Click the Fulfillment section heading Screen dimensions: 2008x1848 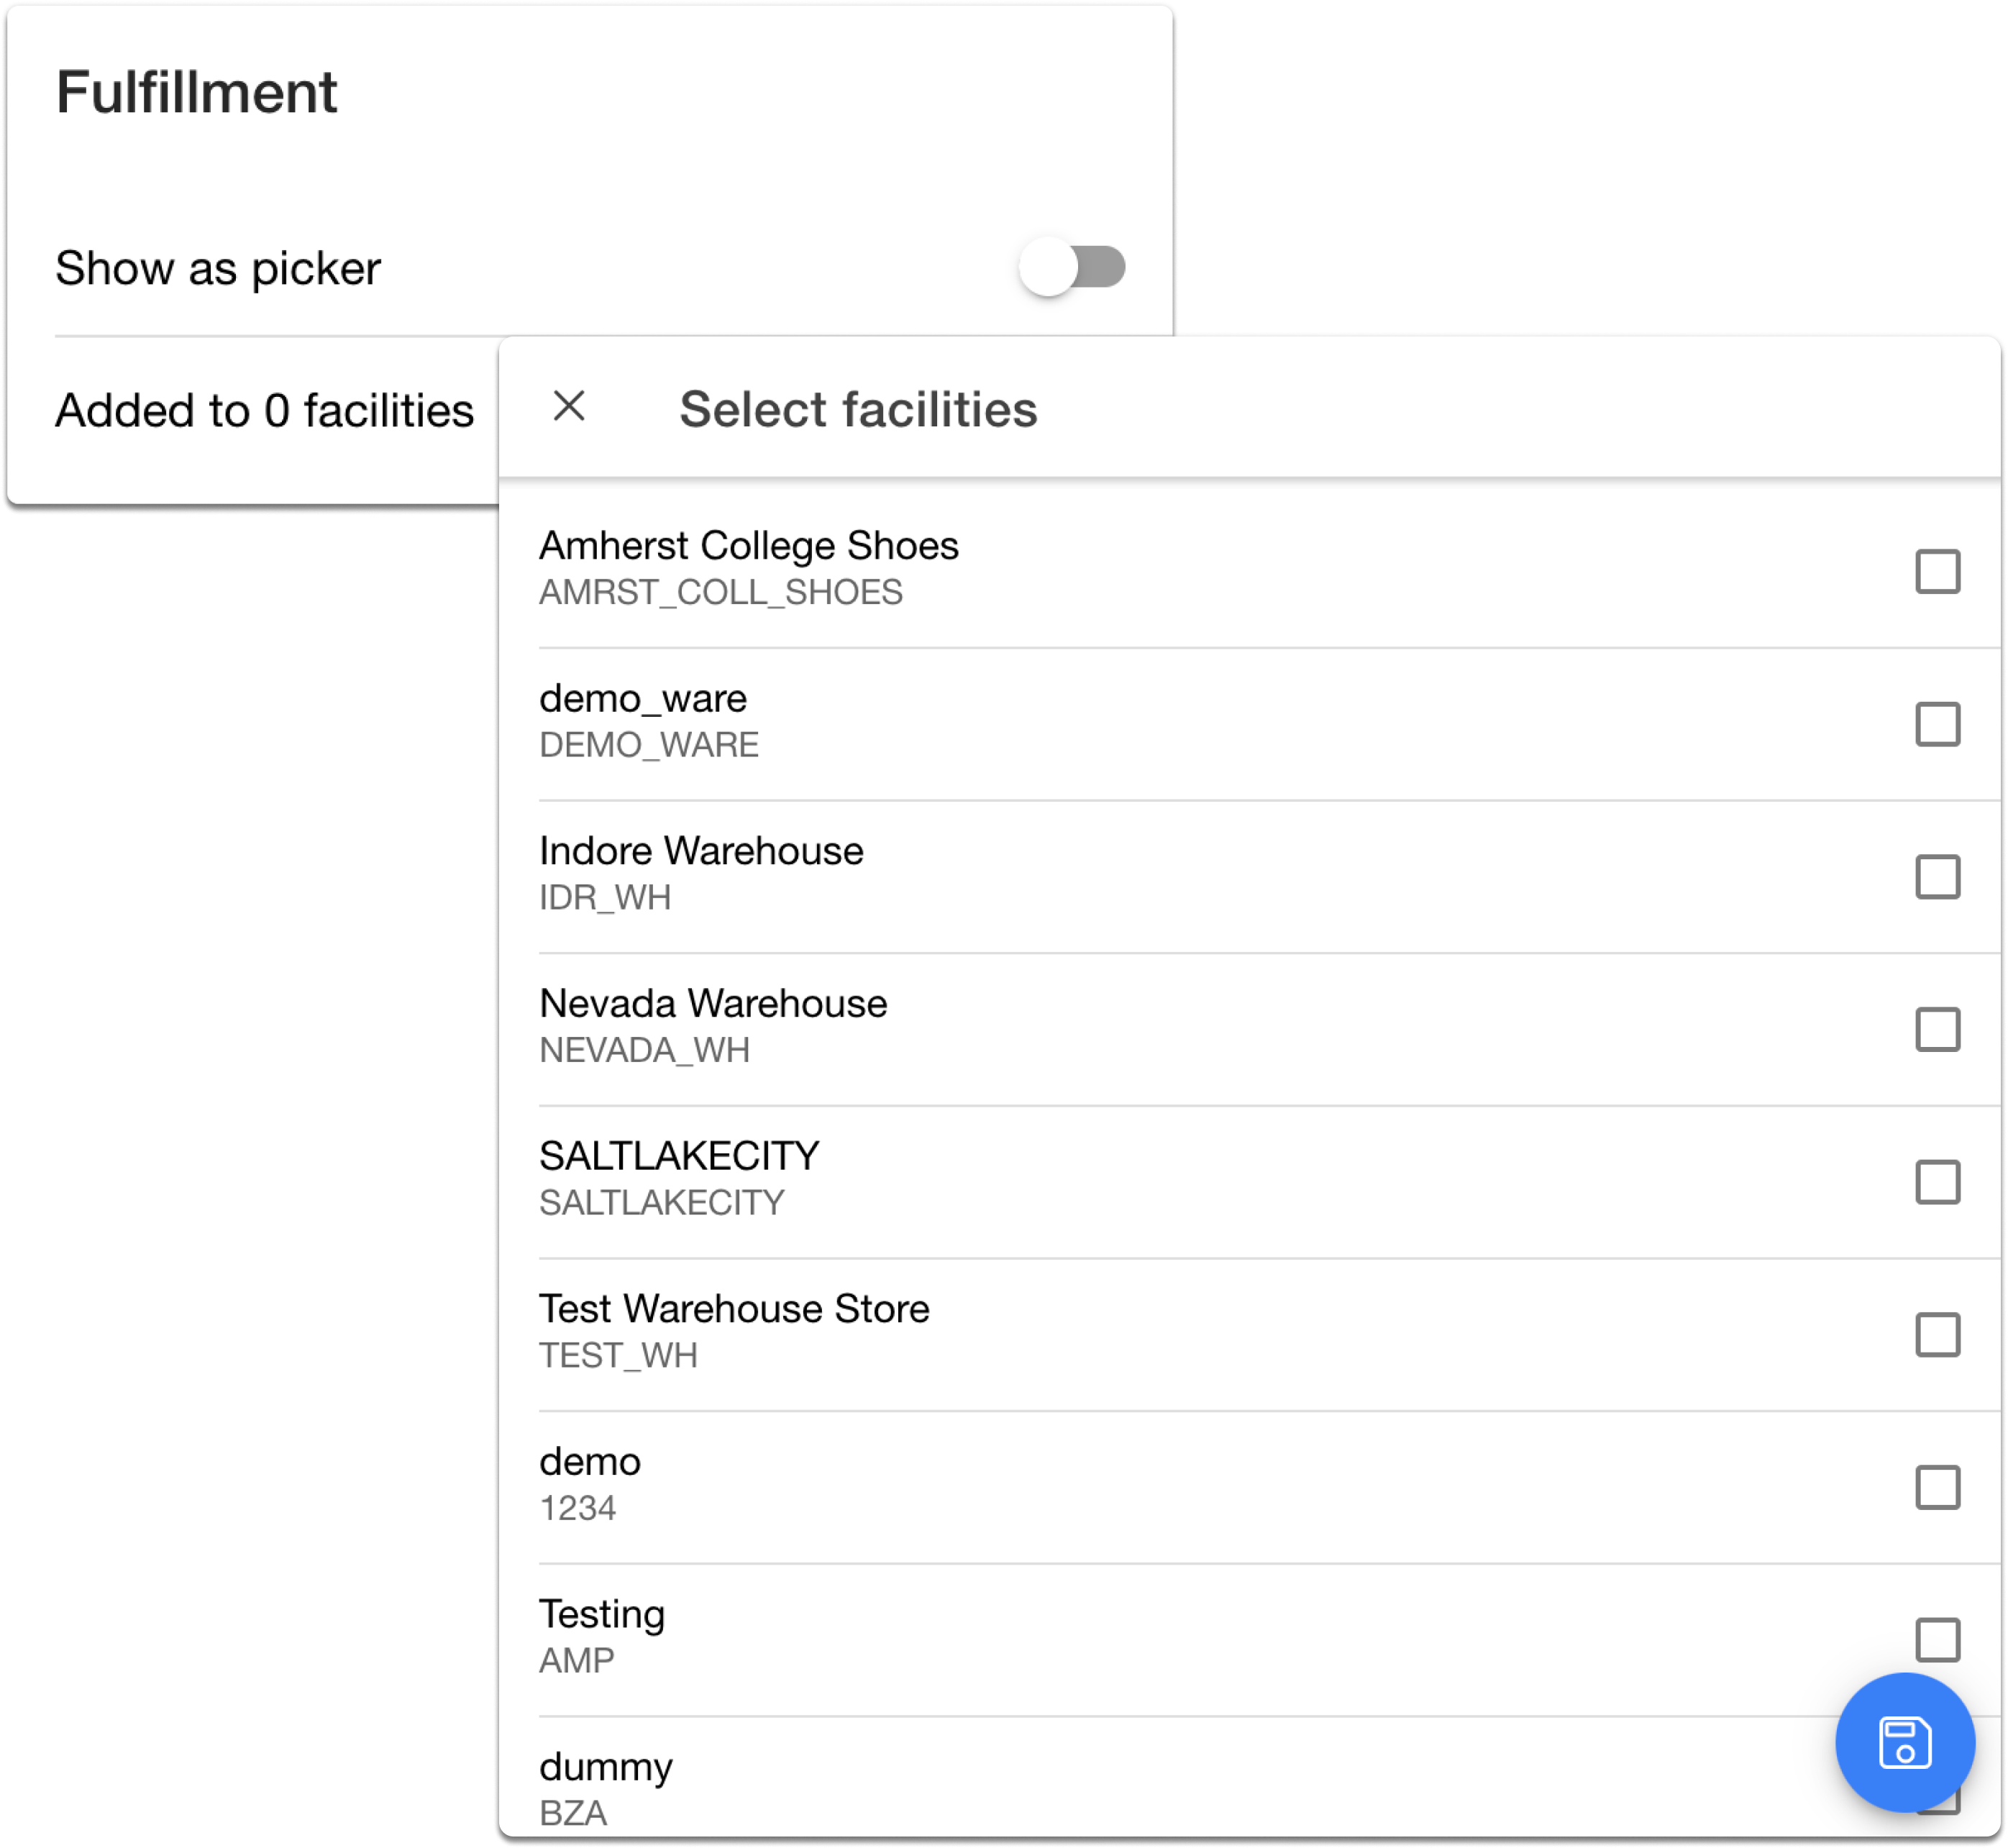tap(197, 93)
